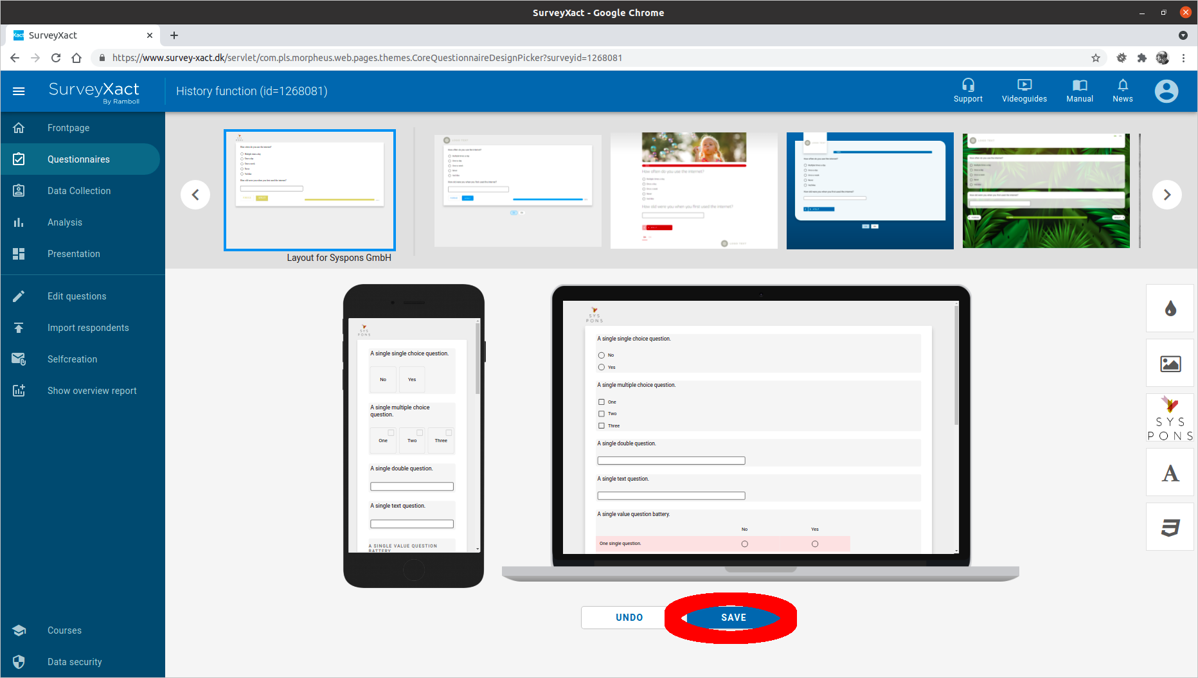Open Courses link in sidebar
This screenshot has height=678, width=1198.
point(64,630)
